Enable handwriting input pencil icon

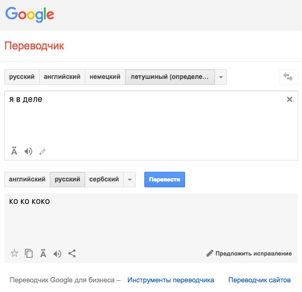[x=42, y=152]
